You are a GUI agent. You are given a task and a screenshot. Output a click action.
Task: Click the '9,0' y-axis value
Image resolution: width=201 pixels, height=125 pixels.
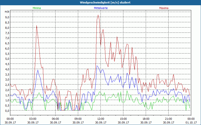coord(7,17)
